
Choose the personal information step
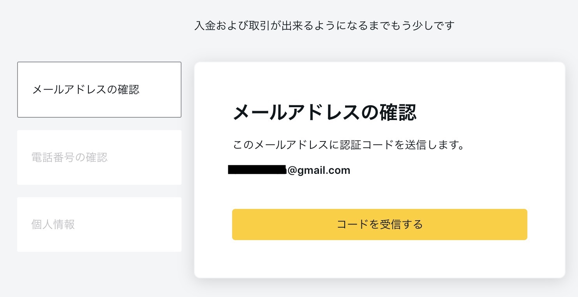99,225
